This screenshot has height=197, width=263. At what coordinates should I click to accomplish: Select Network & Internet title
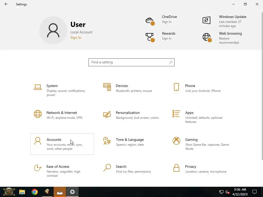[62, 113]
